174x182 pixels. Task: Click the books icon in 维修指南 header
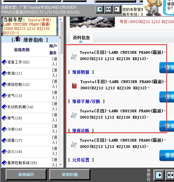(17, 39)
